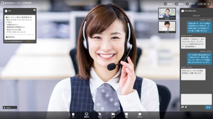Click the speech bubble icon in チャットボックス header

point(183,11)
